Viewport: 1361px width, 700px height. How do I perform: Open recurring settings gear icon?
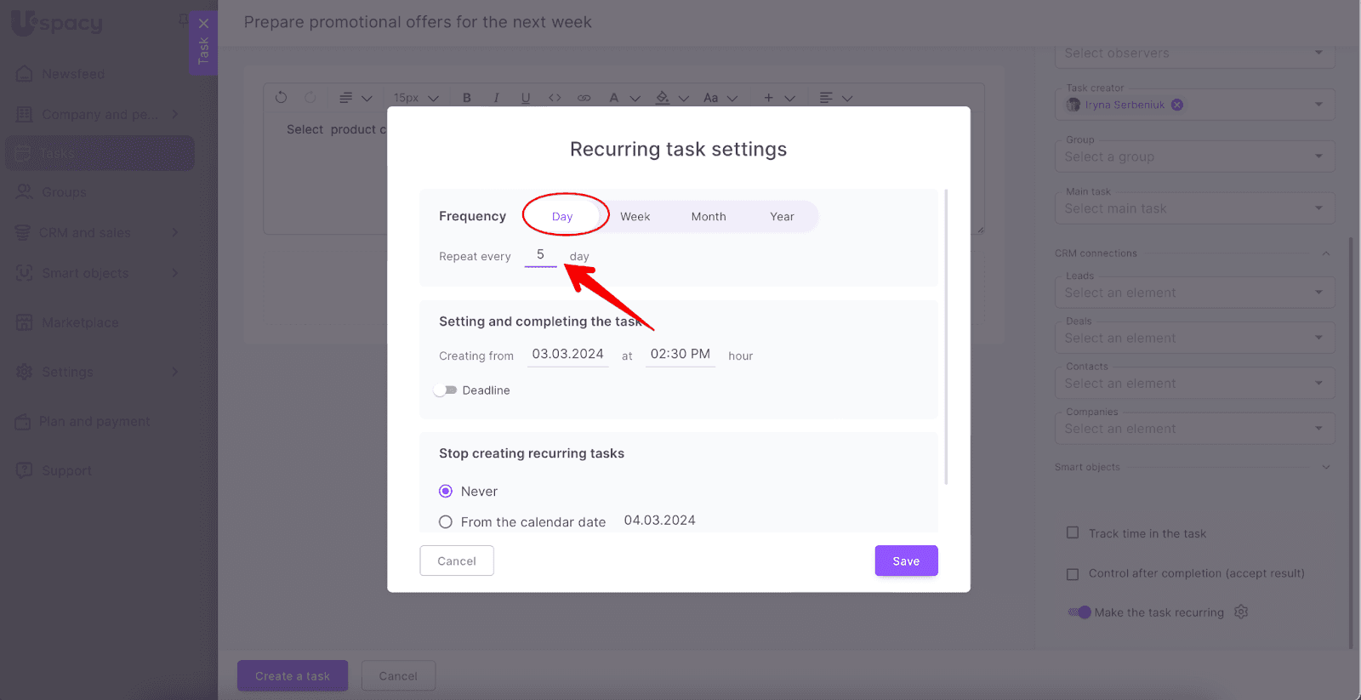1241,612
